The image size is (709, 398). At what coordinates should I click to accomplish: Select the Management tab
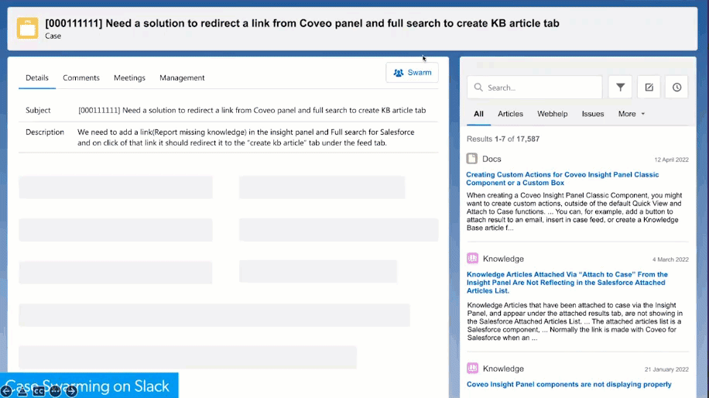[182, 77]
